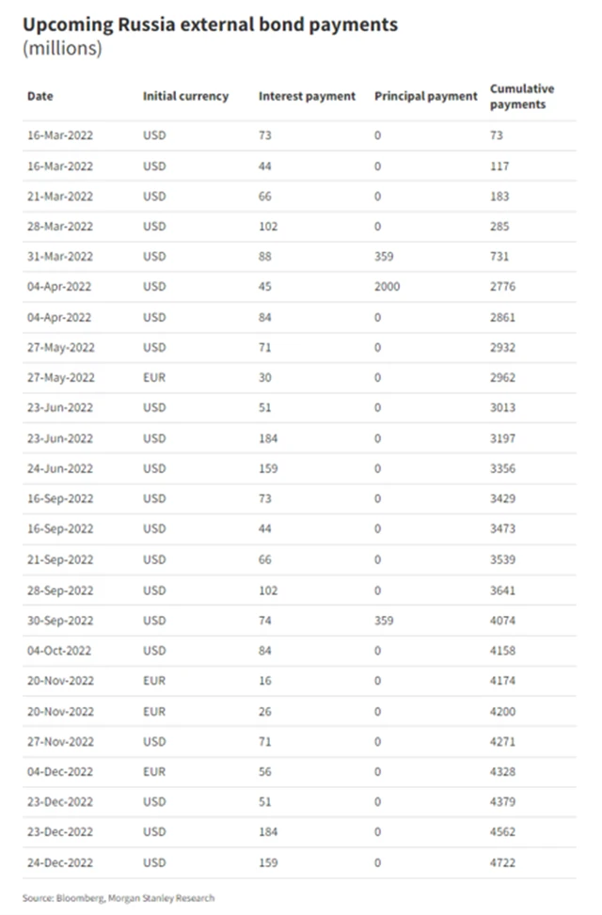
Task: Click the cumulative payments value 3013
Action: 503,408
